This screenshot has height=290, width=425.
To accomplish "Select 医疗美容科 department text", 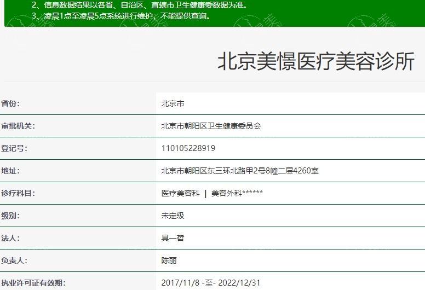I will point(180,193).
